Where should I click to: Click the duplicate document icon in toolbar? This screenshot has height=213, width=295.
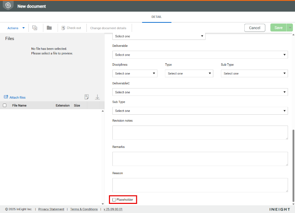click(x=35, y=28)
